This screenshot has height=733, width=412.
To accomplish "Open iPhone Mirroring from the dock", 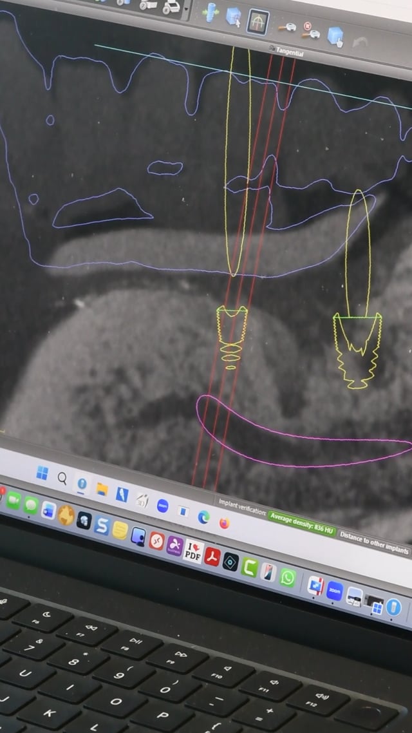I will (268, 573).
